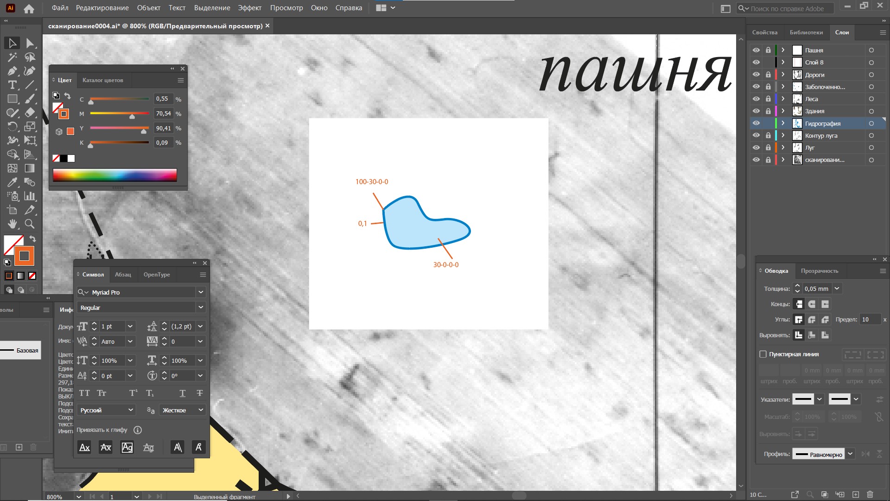Select the Direct Selection tool
Viewport: 890px width, 501px height.
pyautogui.click(x=30, y=43)
